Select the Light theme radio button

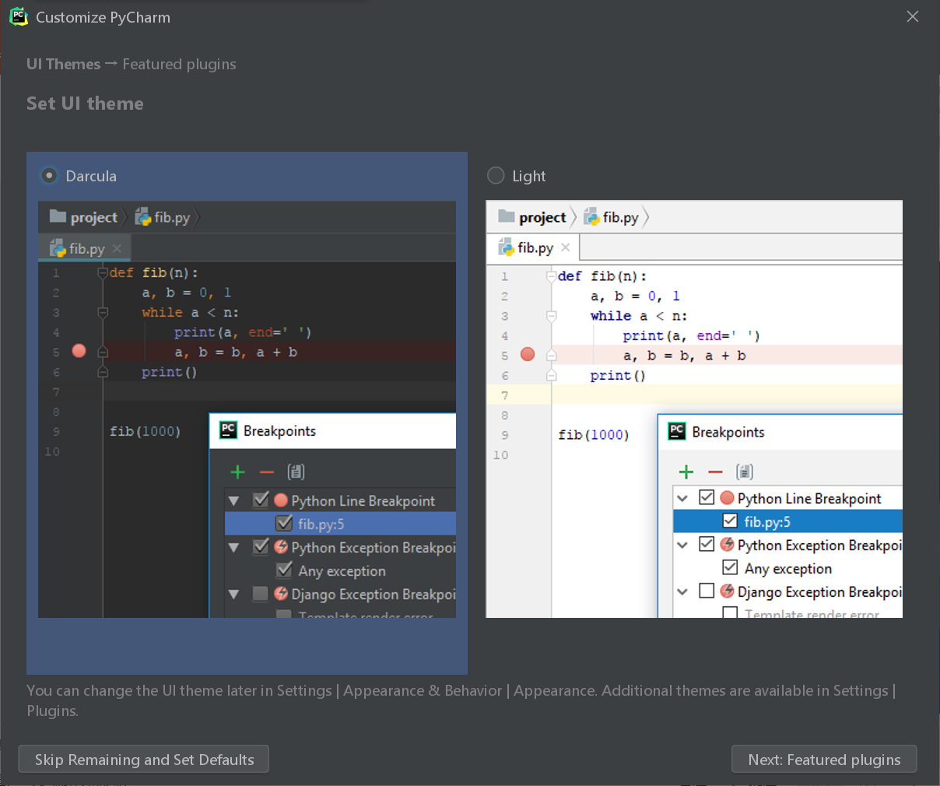click(x=496, y=175)
